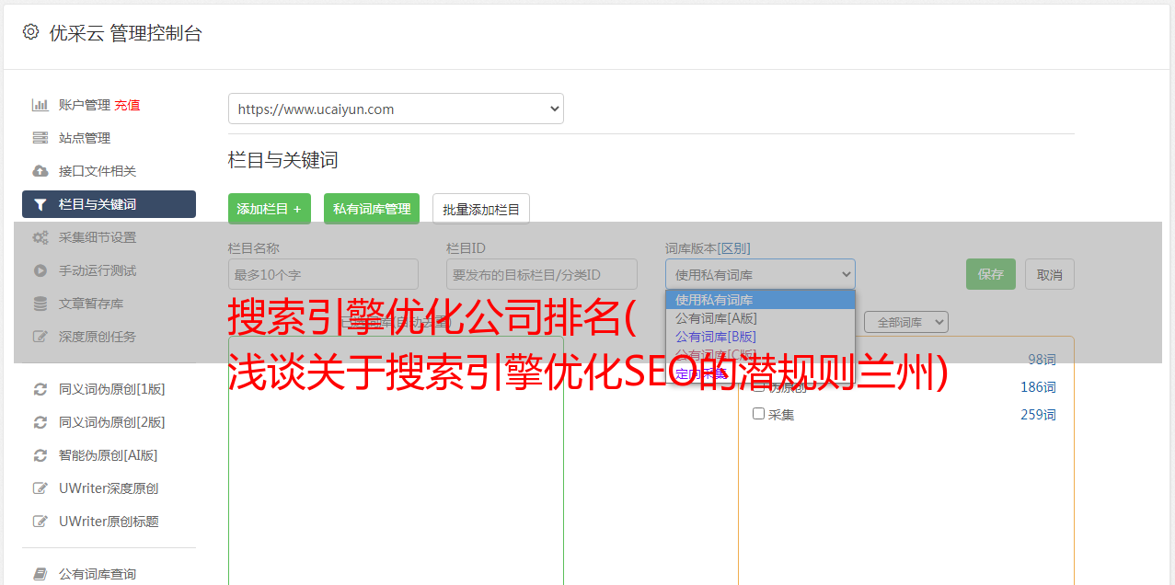1175x585 pixels.
Task: Click the refresh icon for 智能伪原创[AI版]
Action: click(x=40, y=455)
